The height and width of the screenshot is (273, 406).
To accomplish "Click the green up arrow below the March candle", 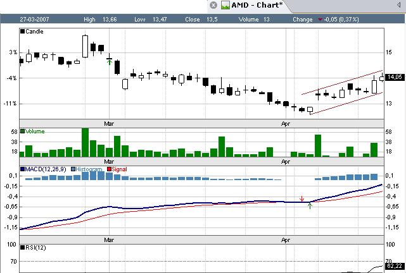I will click(110, 63).
